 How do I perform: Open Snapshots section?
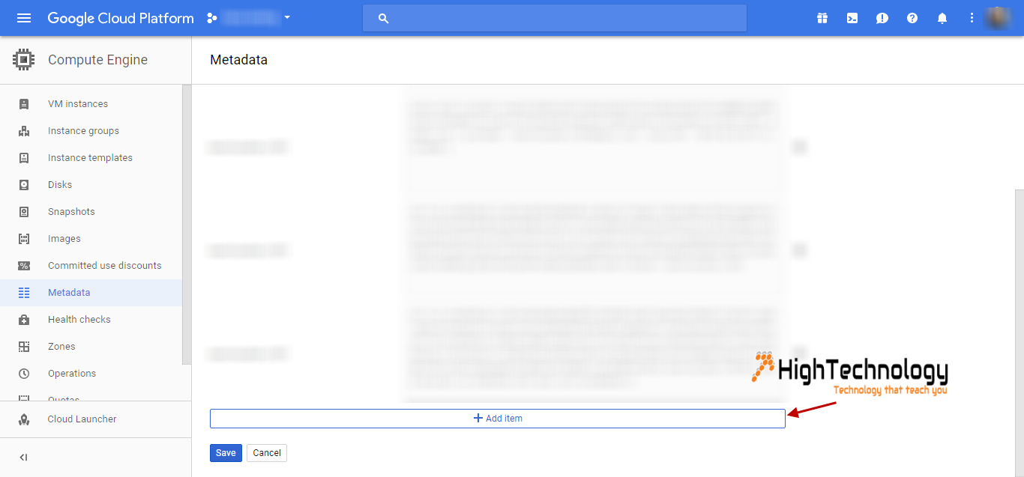[71, 212]
